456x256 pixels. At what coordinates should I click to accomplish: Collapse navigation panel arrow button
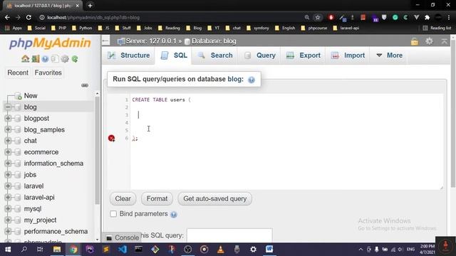coord(105,41)
